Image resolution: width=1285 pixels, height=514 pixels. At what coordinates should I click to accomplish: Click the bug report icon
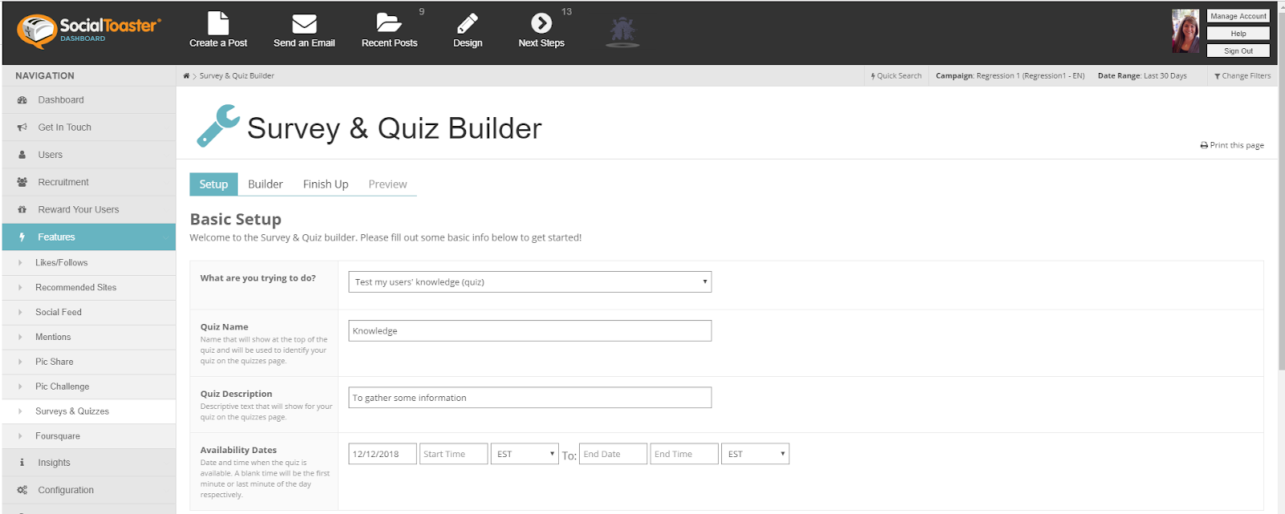pos(622,31)
